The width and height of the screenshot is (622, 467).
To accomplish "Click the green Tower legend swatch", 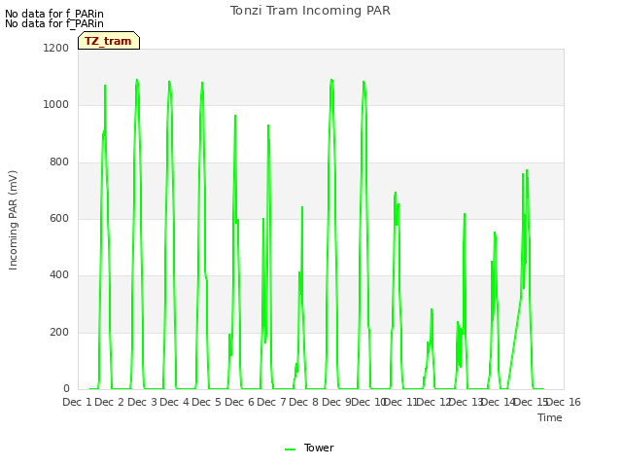I will 290,449.
